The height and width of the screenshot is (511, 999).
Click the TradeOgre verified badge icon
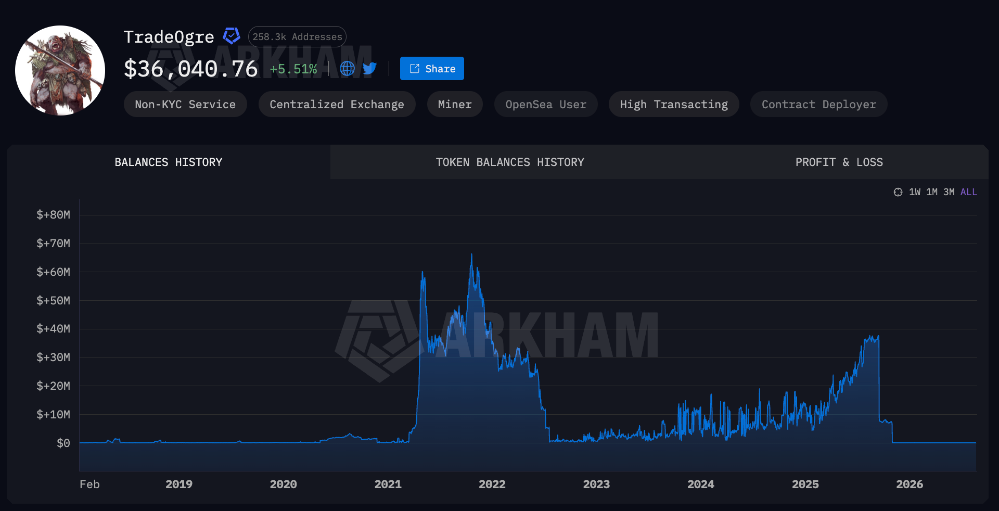(232, 36)
